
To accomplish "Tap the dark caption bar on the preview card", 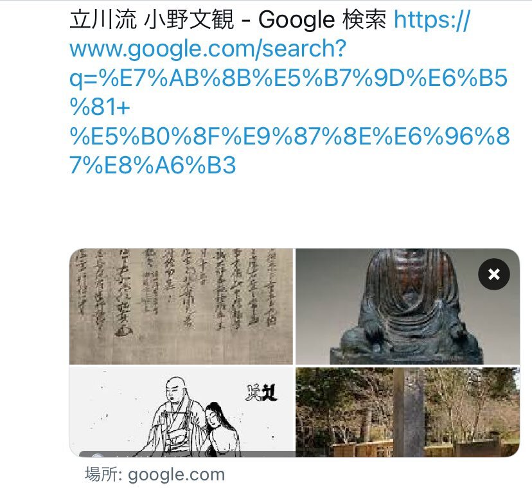I will point(187,454).
